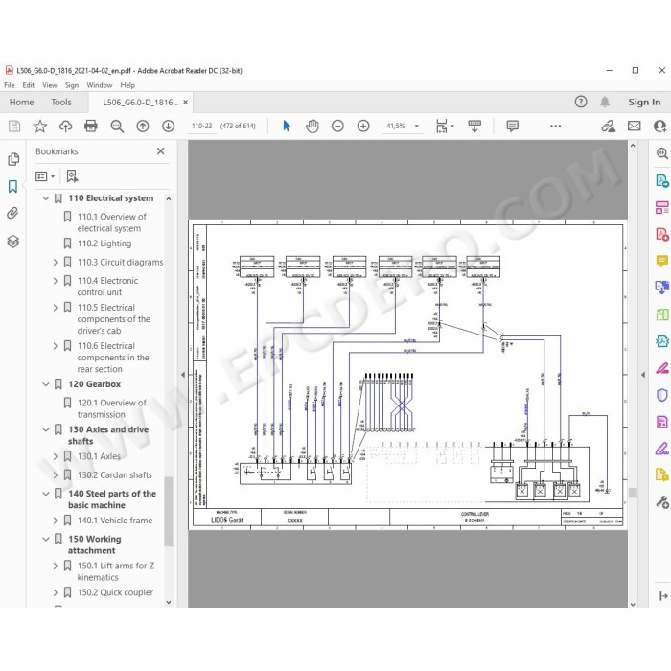Screen dimensions: 671x671
Task: Open the Attachments paperclip panel
Action: (12, 213)
